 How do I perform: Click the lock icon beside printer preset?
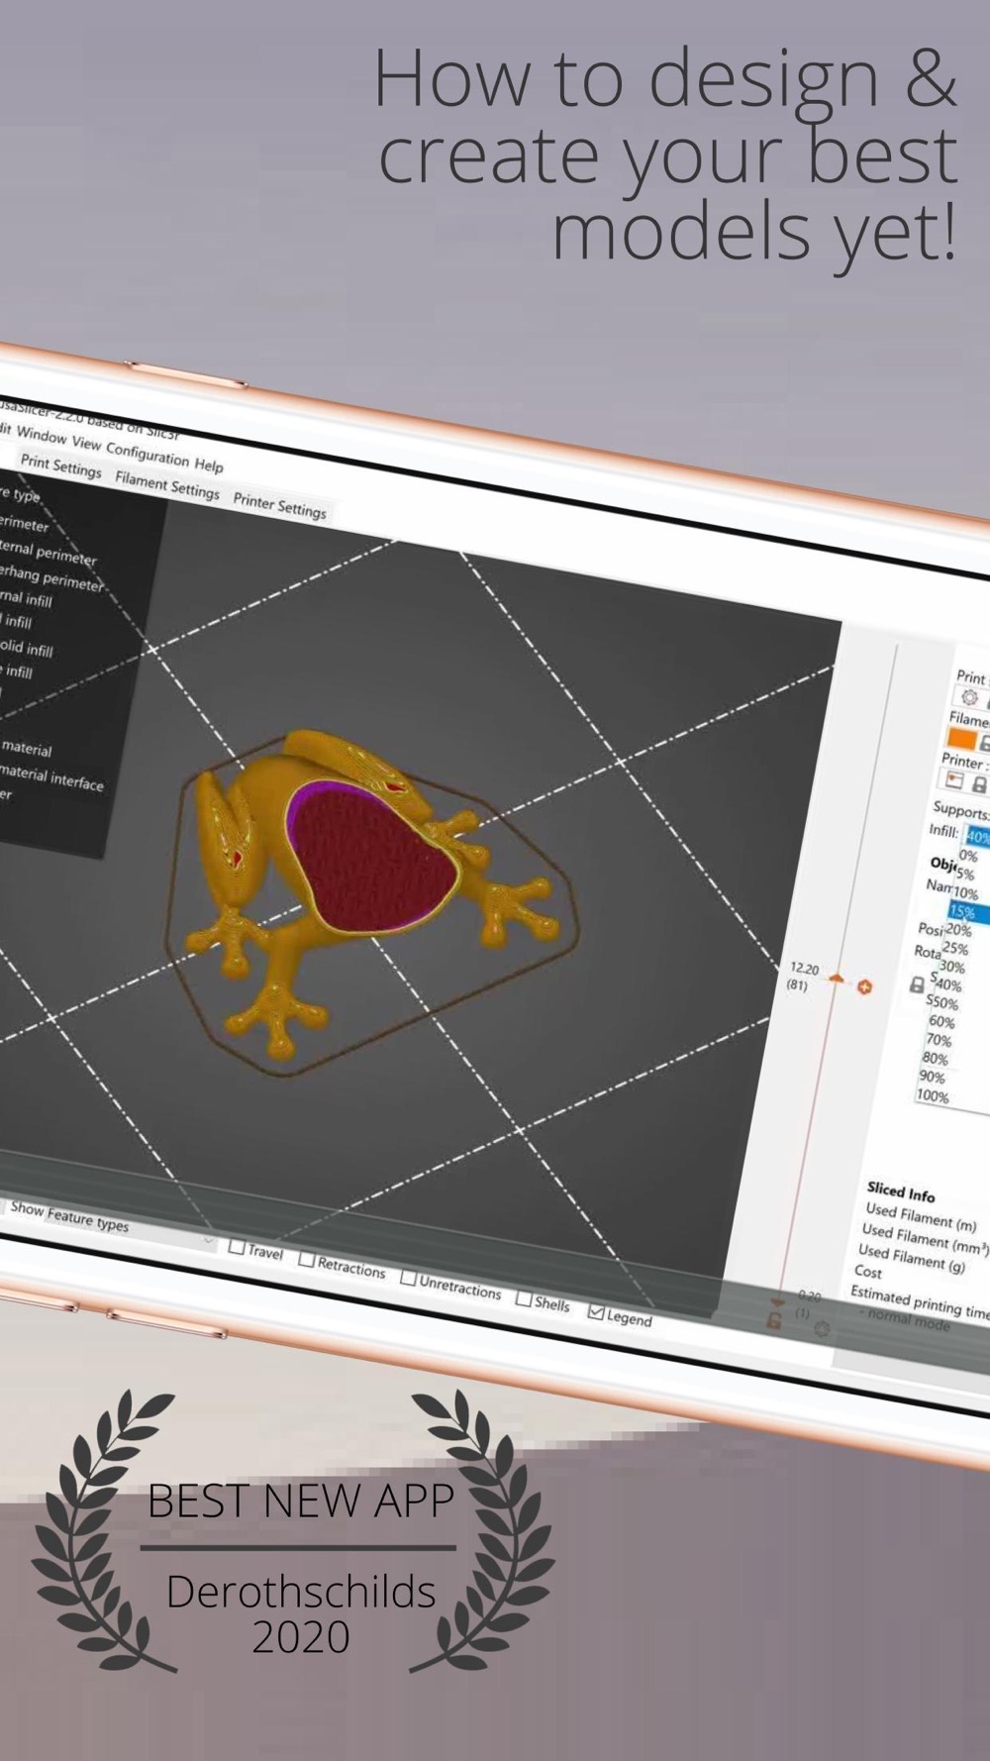[x=979, y=785]
